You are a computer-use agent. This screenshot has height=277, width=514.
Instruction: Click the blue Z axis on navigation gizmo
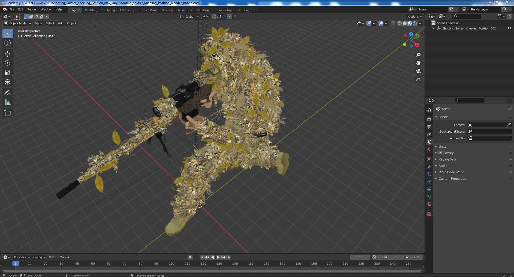(x=411, y=34)
